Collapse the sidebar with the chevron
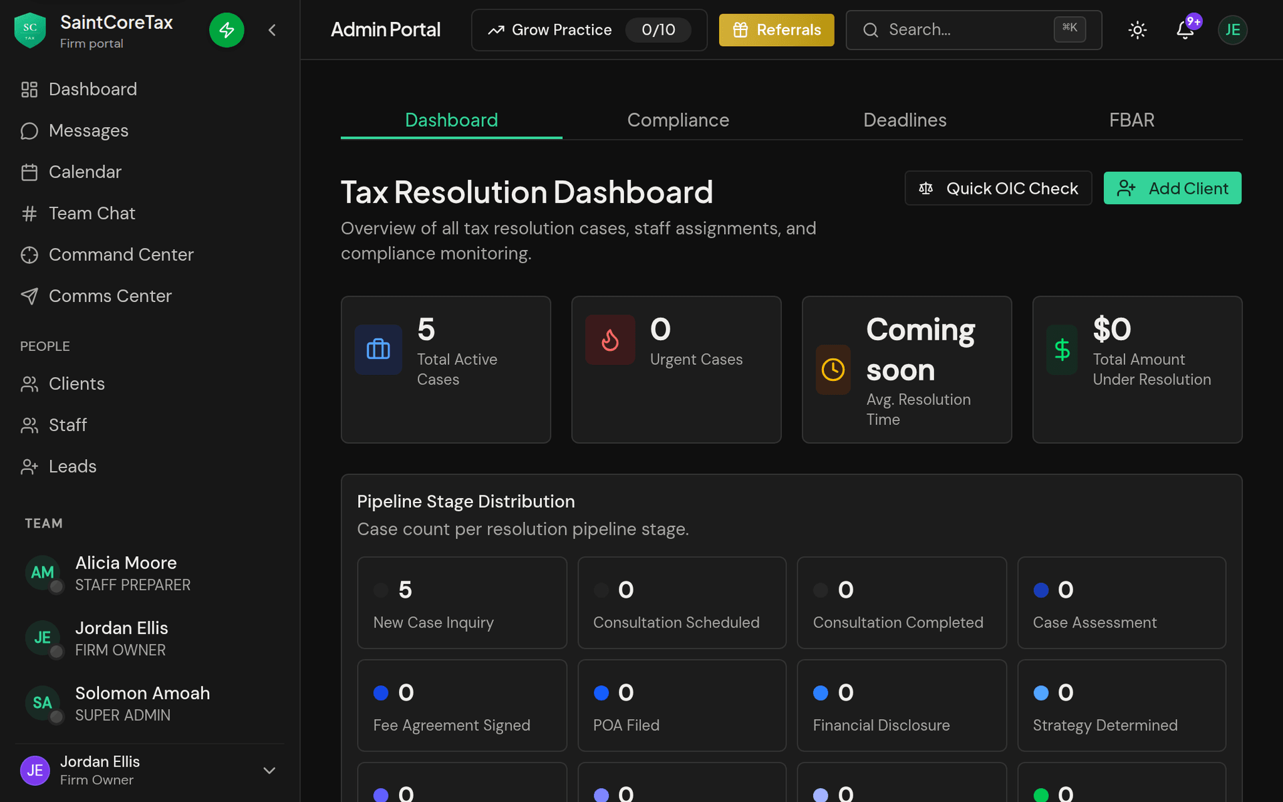This screenshot has height=802, width=1283. [x=272, y=30]
